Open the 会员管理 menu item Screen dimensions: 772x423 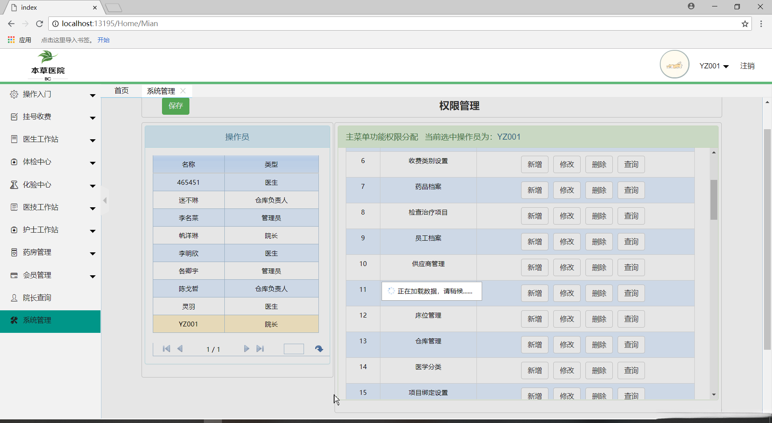(50, 275)
